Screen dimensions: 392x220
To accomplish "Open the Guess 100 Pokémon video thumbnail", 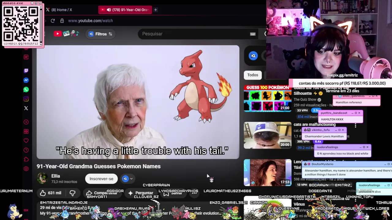I will [x=268, y=98].
